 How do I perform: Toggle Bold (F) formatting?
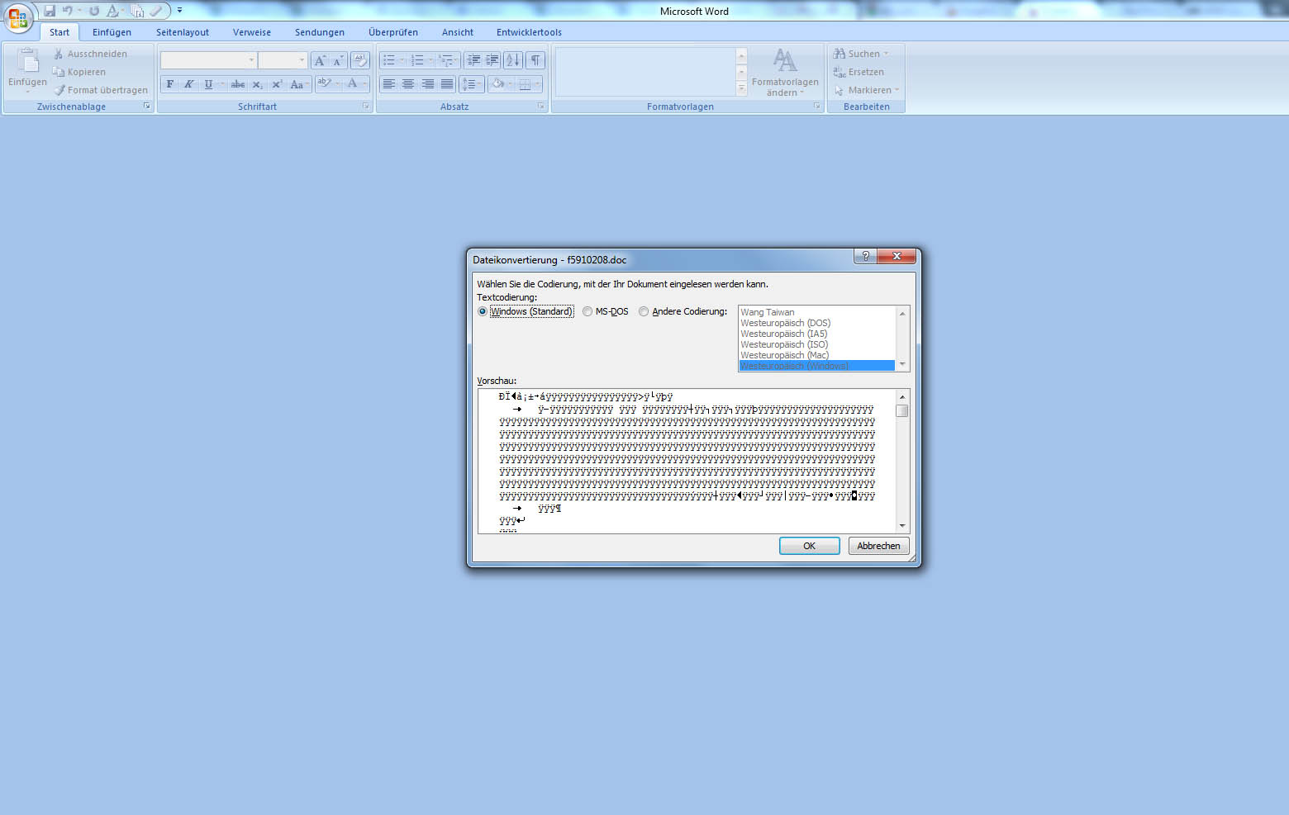click(x=170, y=84)
